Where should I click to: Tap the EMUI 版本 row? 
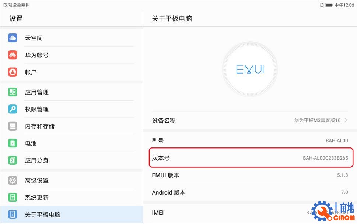250,175
